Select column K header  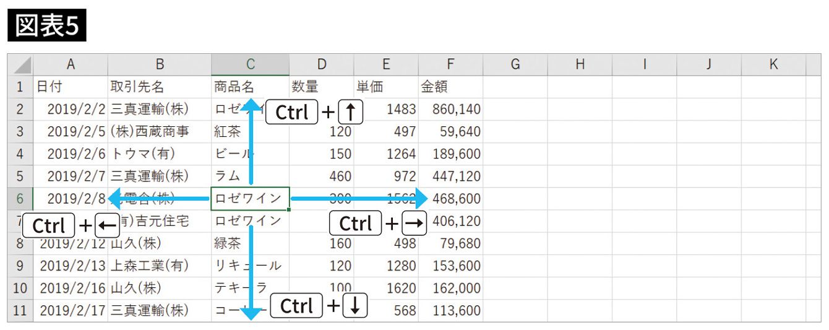pos(773,64)
